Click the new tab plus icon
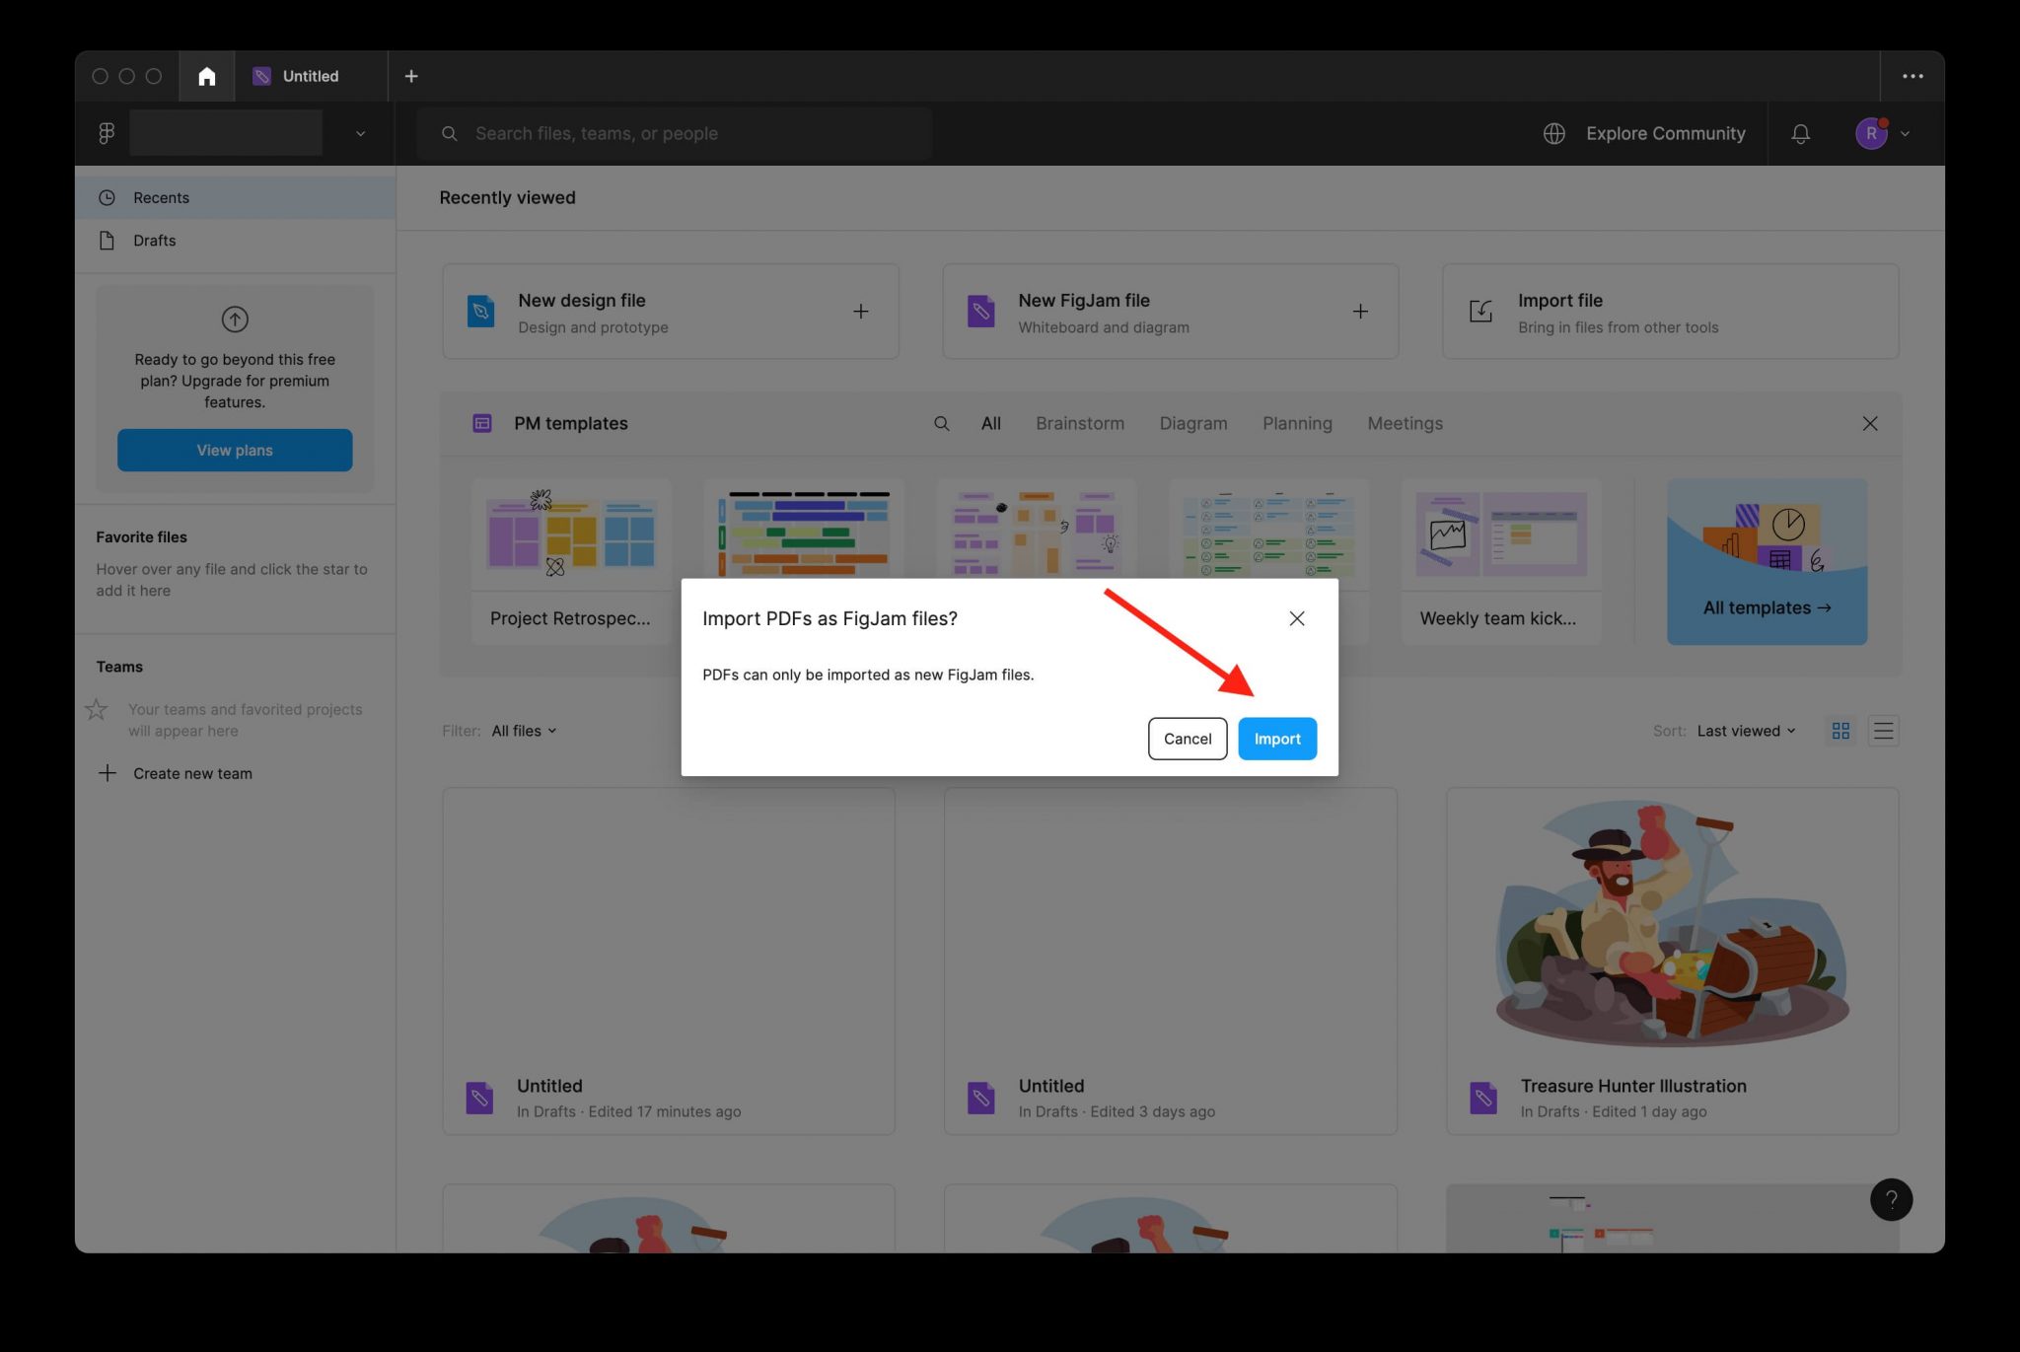 point(411,76)
